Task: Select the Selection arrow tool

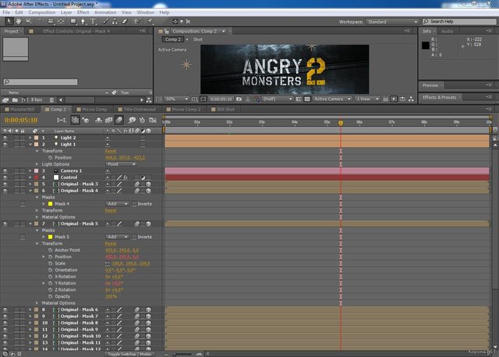Action: click(x=9, y=21)
